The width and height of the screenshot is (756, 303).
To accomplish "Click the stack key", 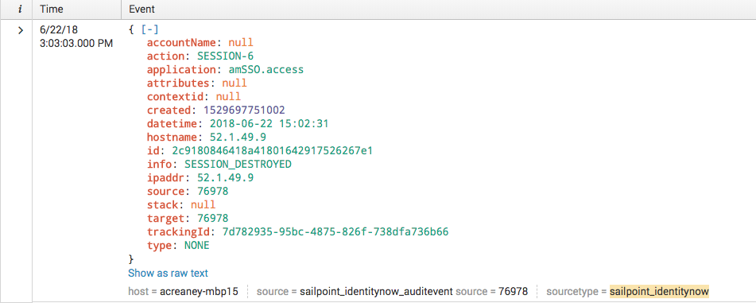I will point(162,205).
